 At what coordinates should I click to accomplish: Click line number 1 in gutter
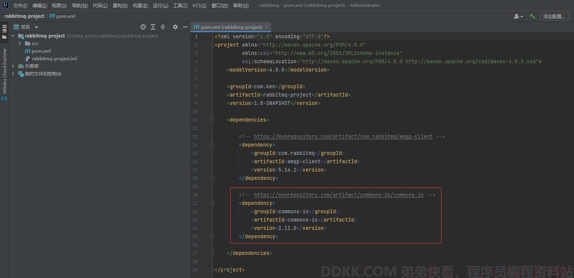click(196, 36)
